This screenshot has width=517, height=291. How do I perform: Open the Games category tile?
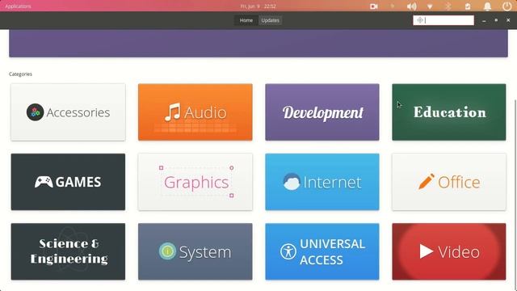pos(68,182)
